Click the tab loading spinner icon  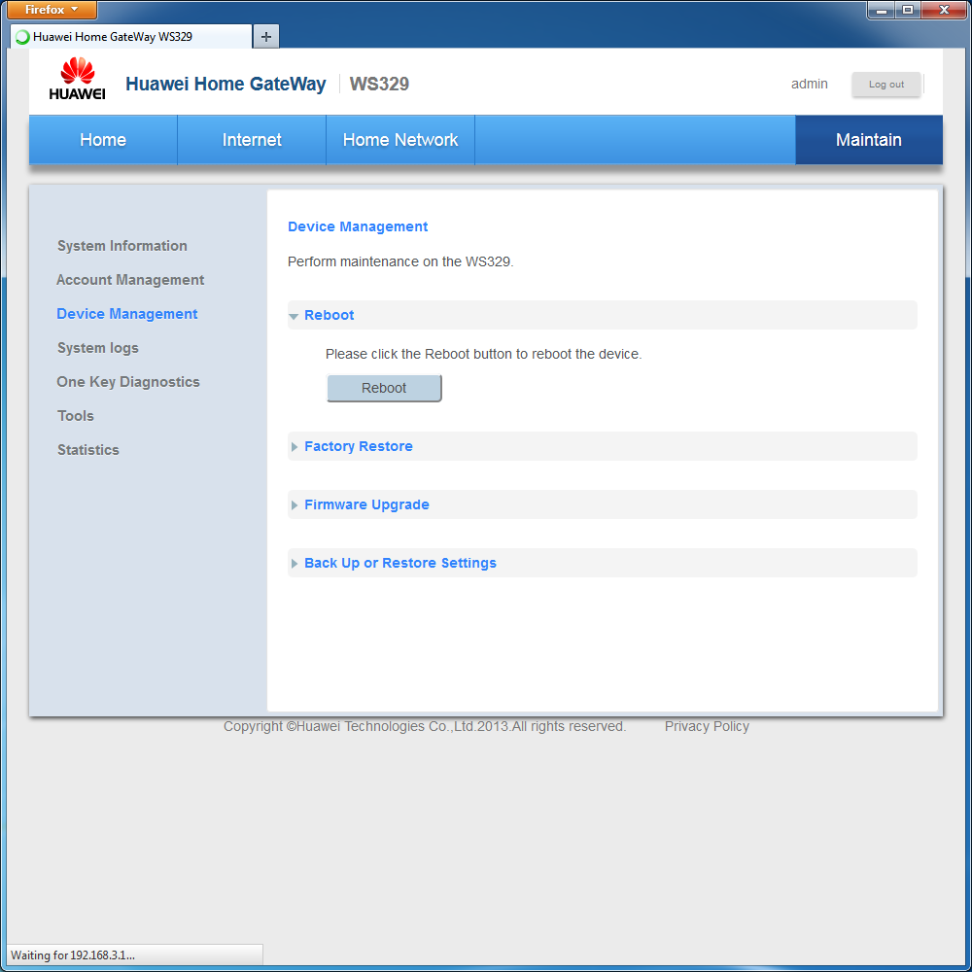click(x=22, y=37)
